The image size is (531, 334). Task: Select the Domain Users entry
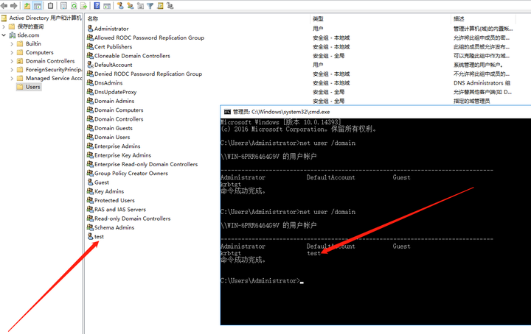pos(112,137)
